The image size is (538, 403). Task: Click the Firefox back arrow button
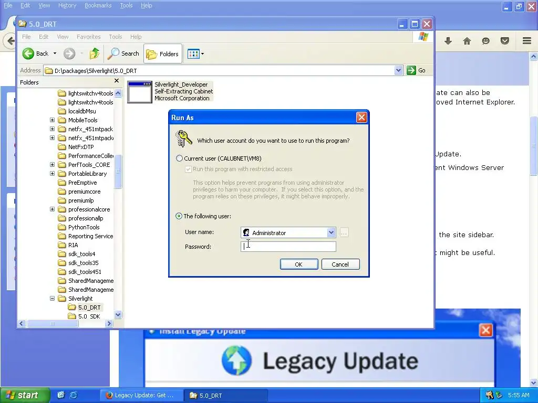click(10, 41)
